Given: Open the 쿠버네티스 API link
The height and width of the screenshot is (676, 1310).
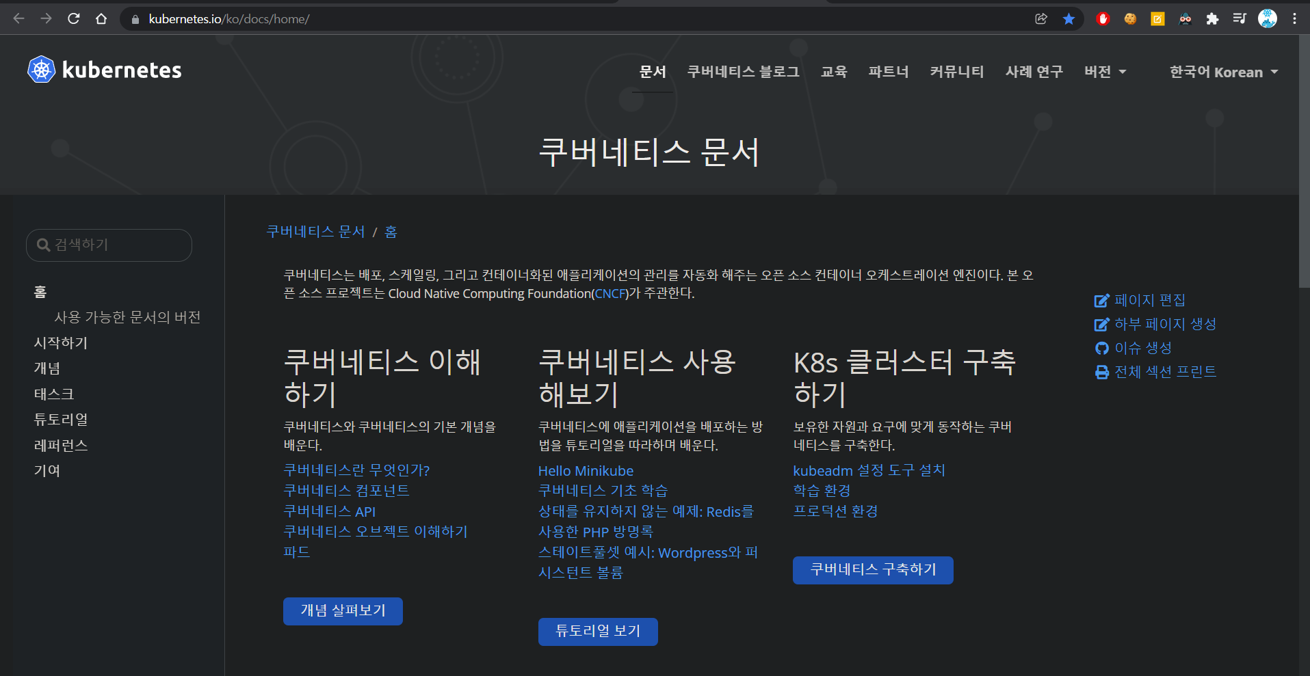Looking at the screenshot, I should [x=329, y=511].
